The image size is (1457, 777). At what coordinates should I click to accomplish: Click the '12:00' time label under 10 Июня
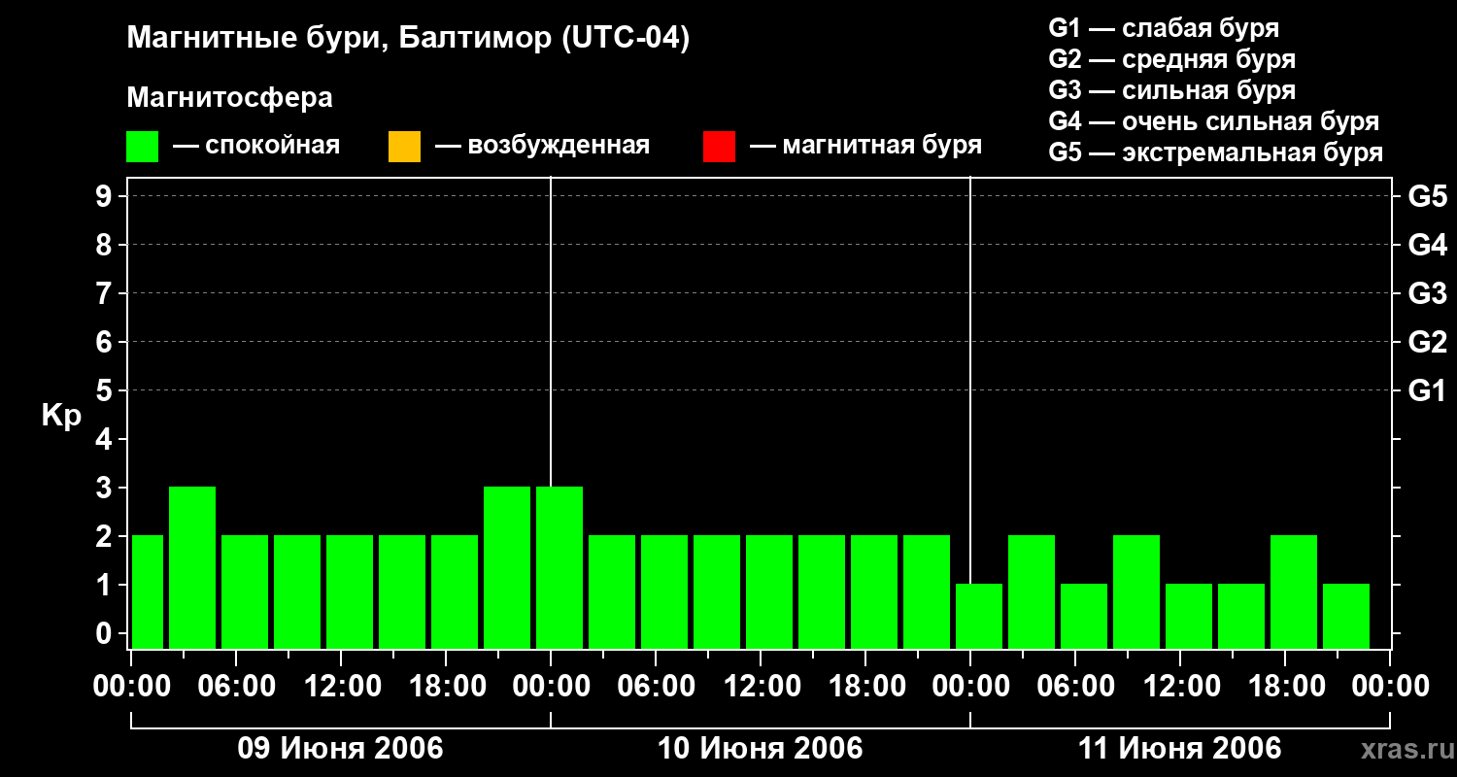[x=761, y=687]
